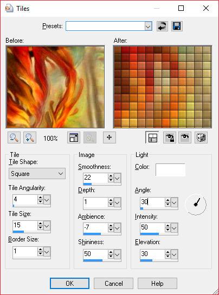Click the Shininess blue slider bar
Screen dimensions: 219x295
click(x=93, y=260)
